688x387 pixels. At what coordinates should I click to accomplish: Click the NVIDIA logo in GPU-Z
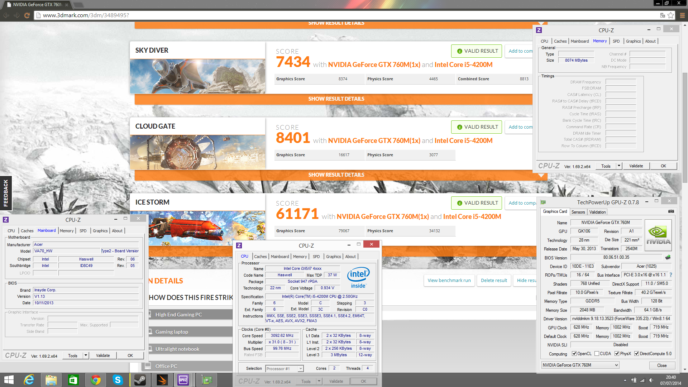[658, 235]
